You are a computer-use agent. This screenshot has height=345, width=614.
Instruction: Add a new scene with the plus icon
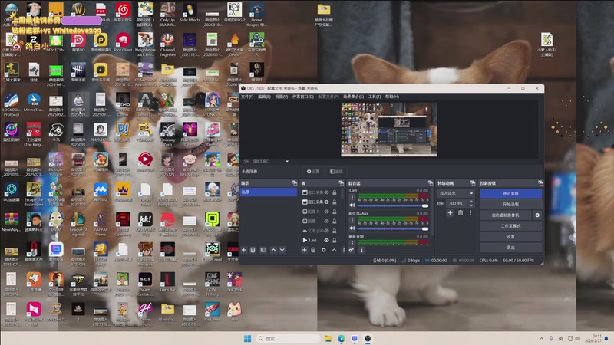pyautogui.click(x=243, y=250)
